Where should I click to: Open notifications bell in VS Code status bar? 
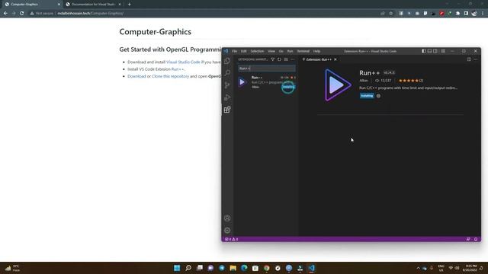pos(476,239)
